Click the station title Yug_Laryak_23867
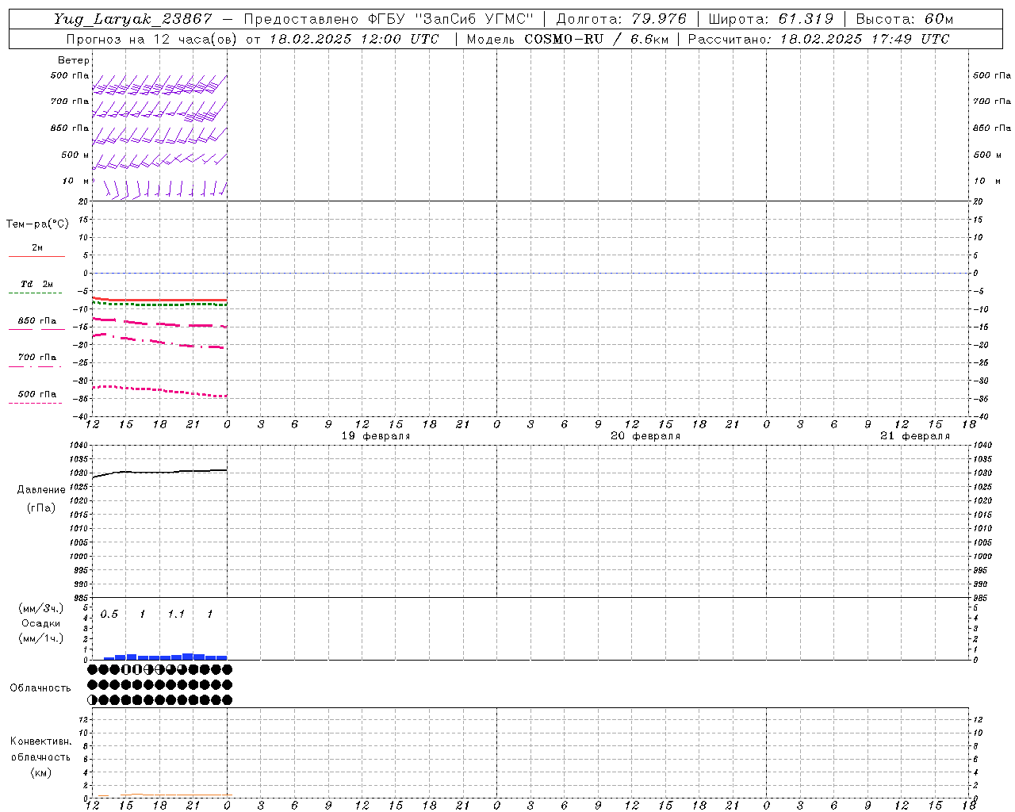The height and width of the screenshot is (812, 1015). click(133, 19)
